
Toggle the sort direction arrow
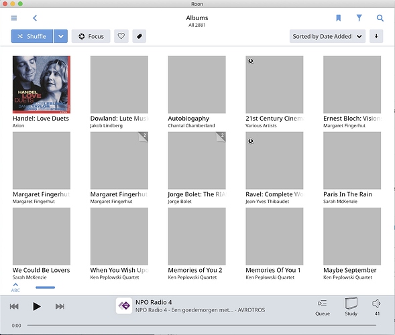(376, 36)
